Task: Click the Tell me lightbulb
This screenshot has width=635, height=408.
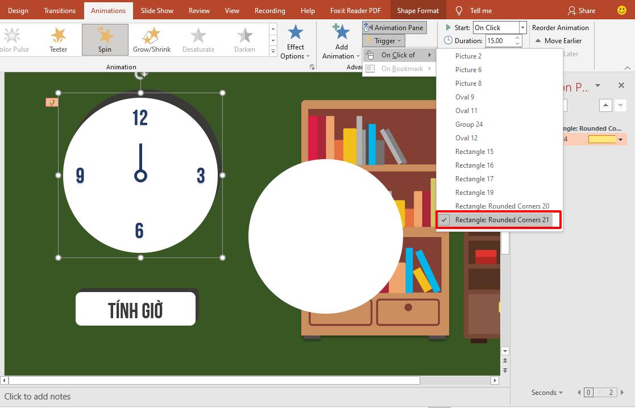Action: [459, 10]
